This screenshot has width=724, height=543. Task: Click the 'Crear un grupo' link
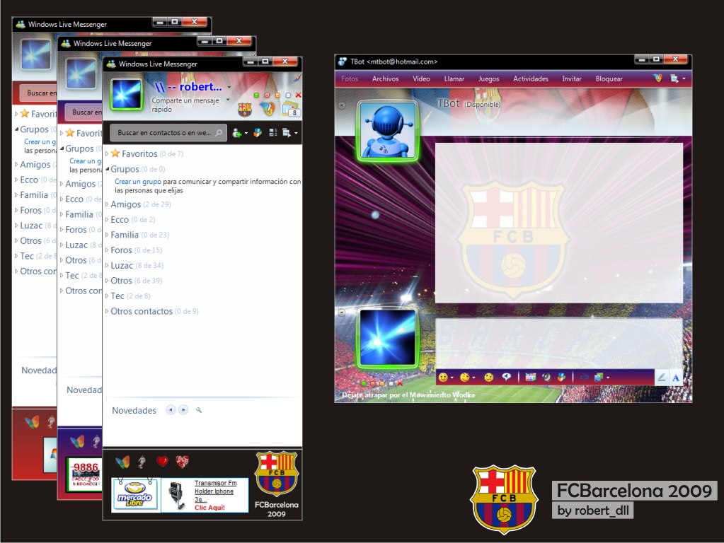(x=137, y=181)
